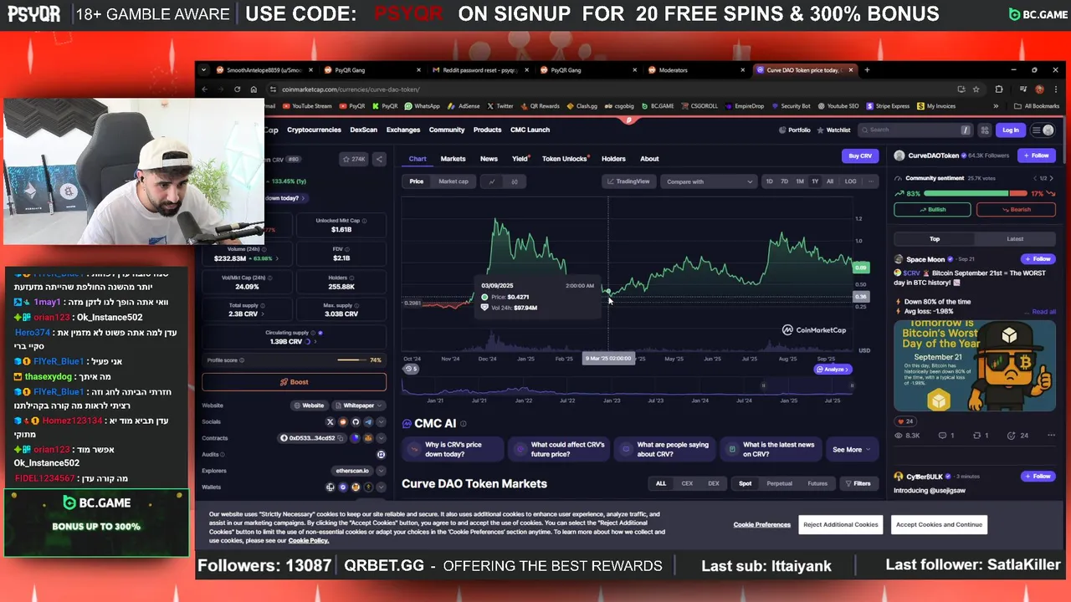The height and width of the screenshot is (602, 1071).
Task: Click the browser reload icon
Action: click(x=238, y=89)
